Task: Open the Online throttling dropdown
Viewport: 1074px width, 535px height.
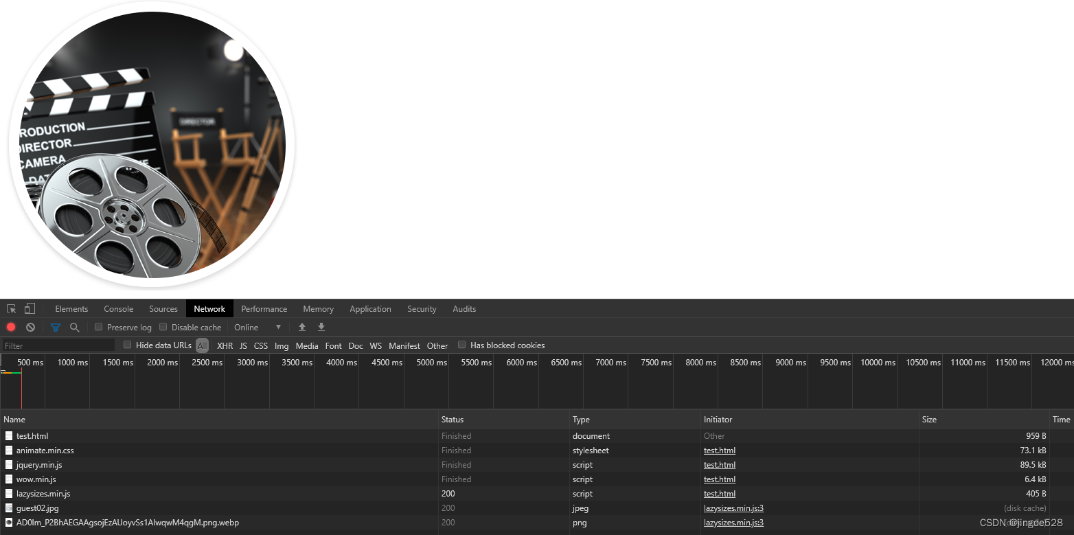Action: [x=258, y=327]
